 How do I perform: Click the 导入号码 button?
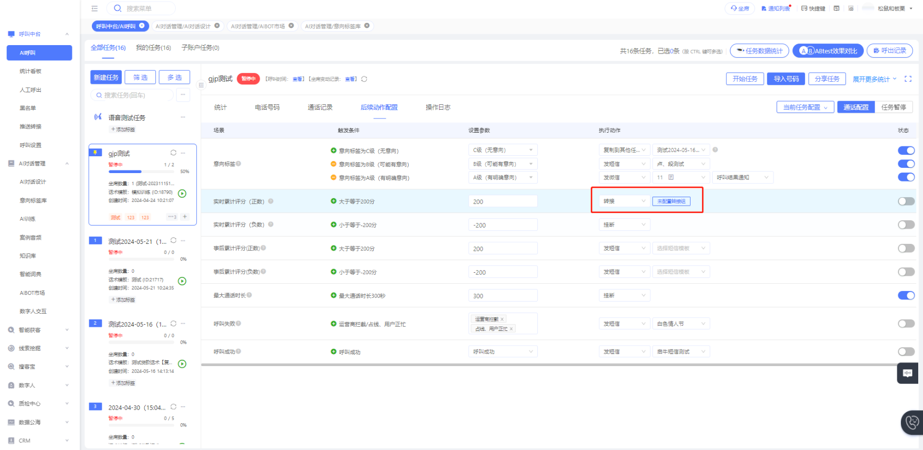point(786,79)
